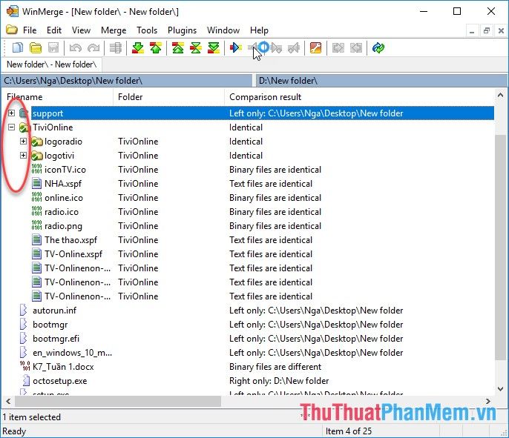Restore the inner document window
The width and height of the screenshot is (509, 438).
click(486, 31)
